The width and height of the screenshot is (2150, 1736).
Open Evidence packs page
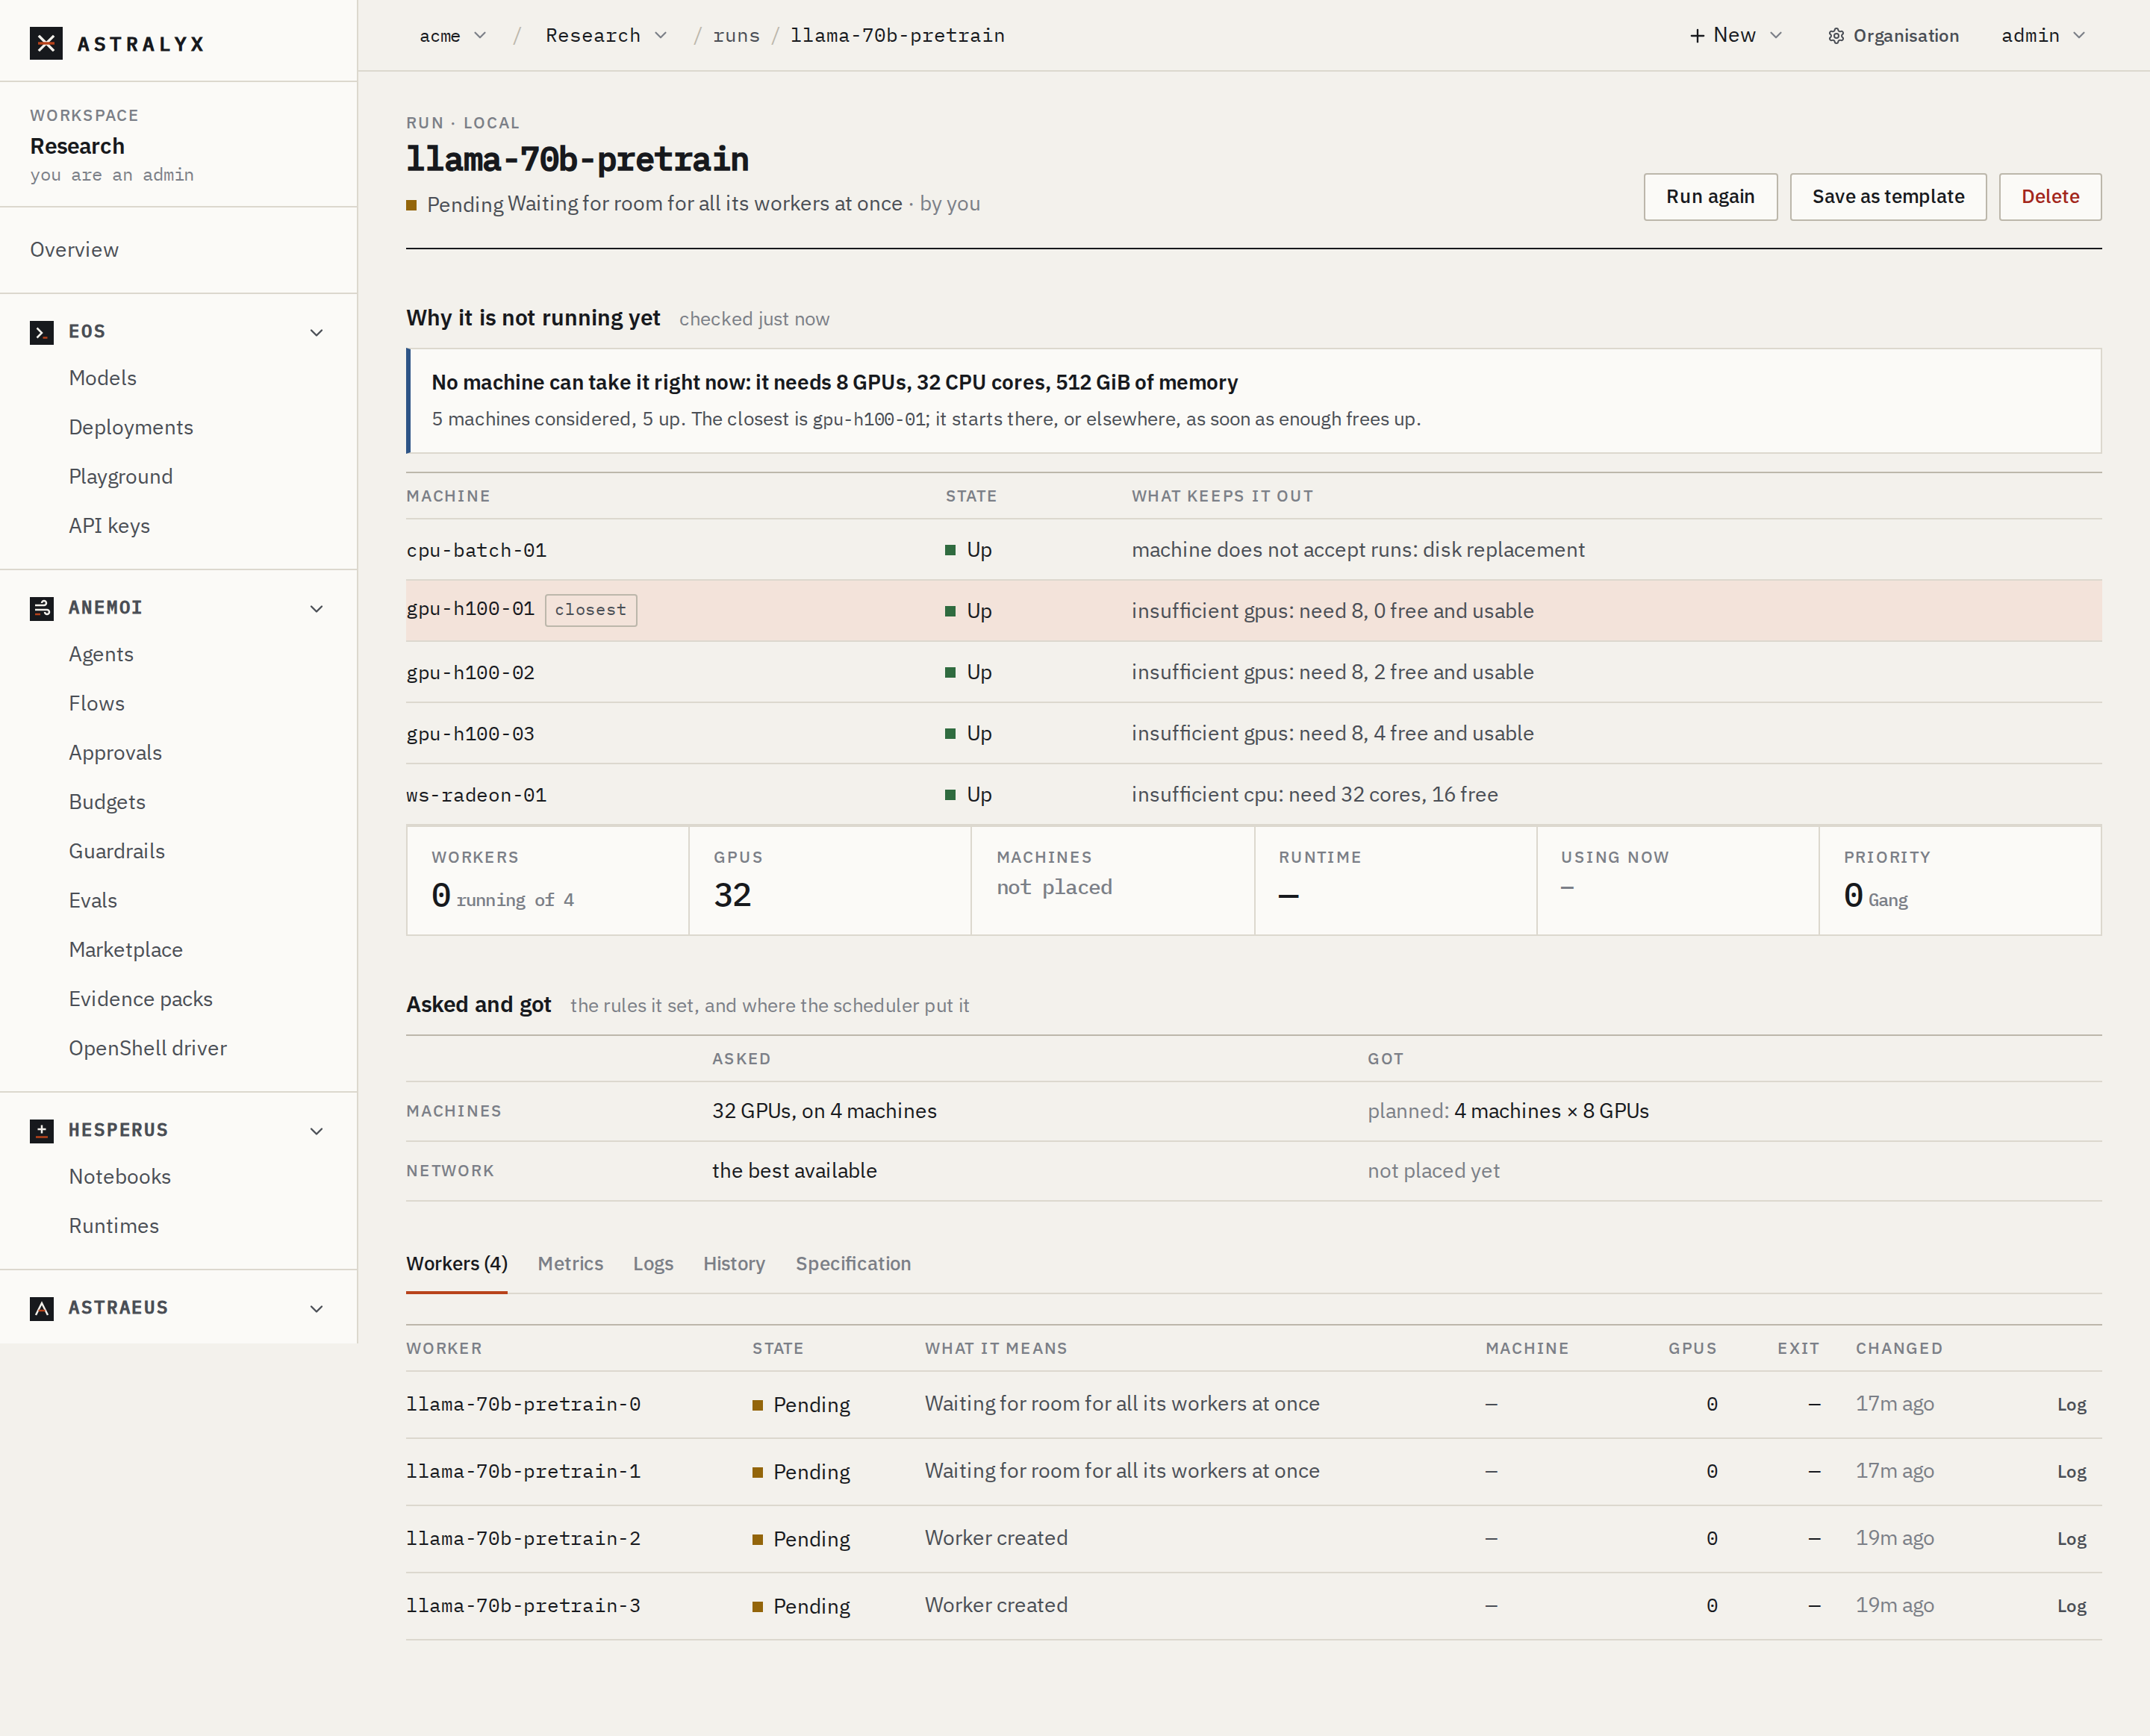tap(141, 999)
